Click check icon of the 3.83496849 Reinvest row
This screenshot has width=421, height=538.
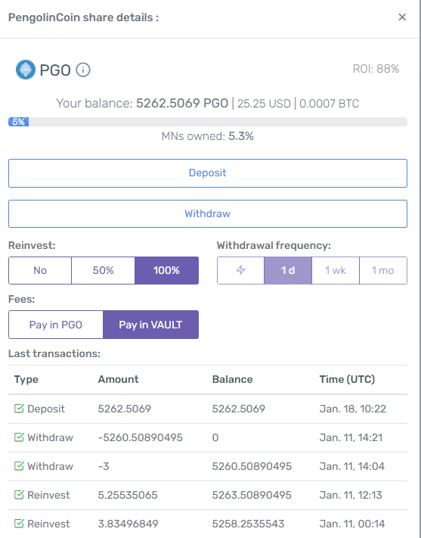coord(19,524)
